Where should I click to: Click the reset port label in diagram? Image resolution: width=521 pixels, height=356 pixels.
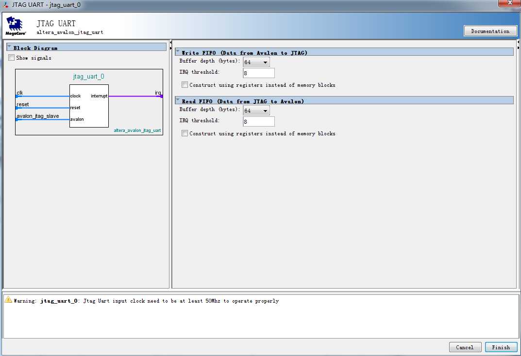[23, 104]
